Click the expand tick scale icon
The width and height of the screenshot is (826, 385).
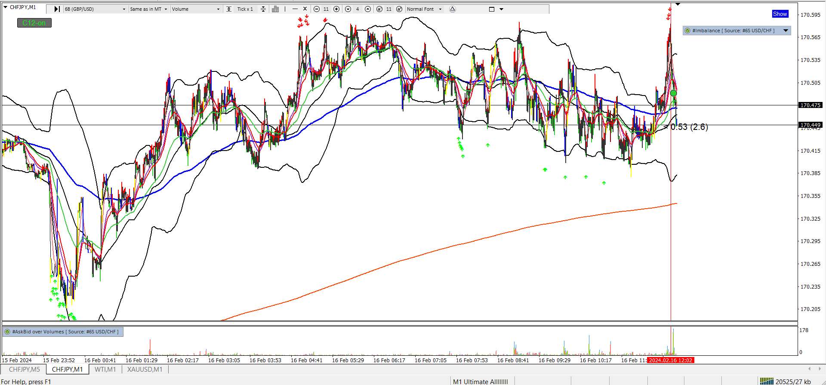(229, 9)
